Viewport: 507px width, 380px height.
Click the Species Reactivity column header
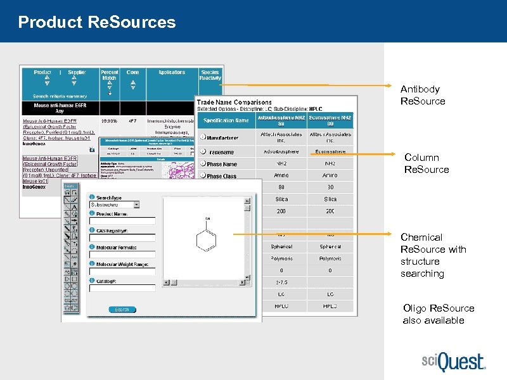click(211, 75)
